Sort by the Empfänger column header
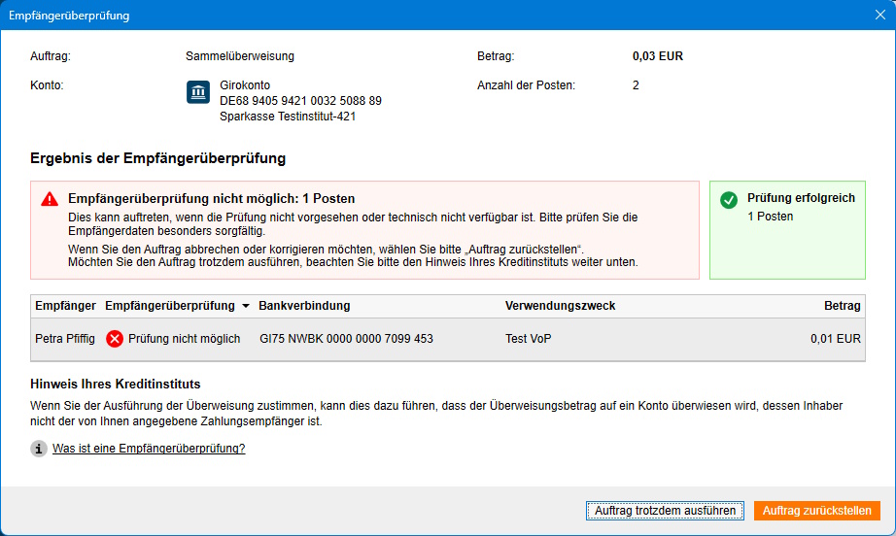This screenshot has height=536, width=896. coord(65,306)
